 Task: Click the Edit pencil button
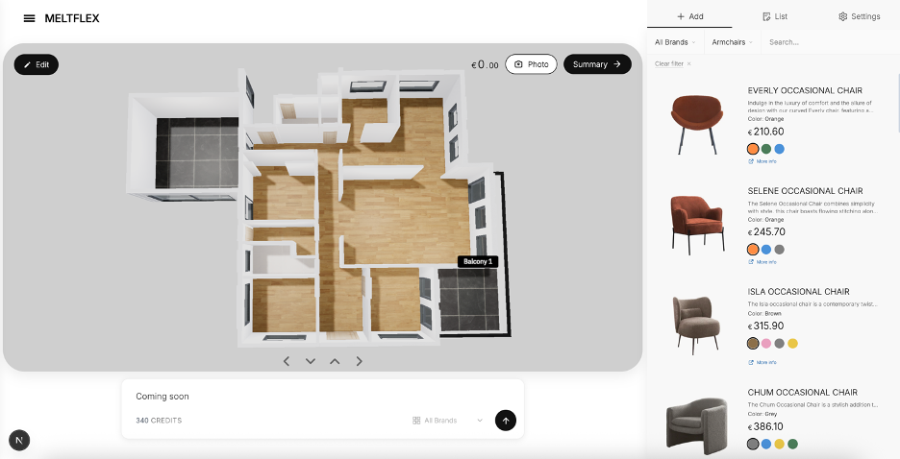point(37,64)
